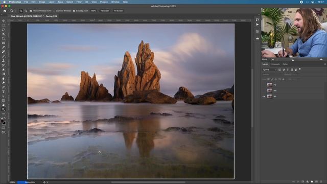Open the Window menu
The image size is (327, 184).
[115, 2]
